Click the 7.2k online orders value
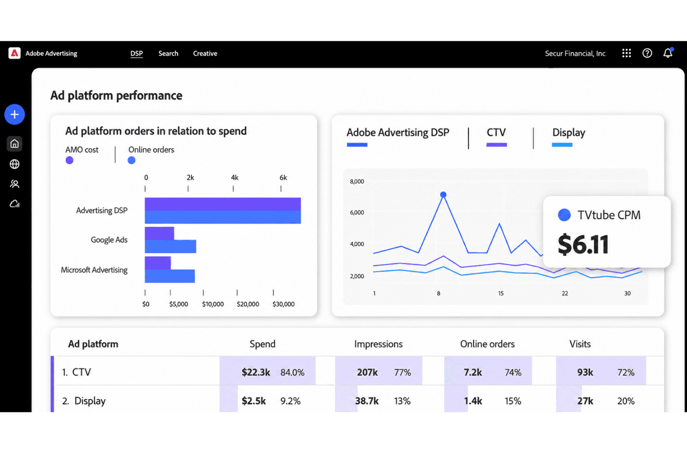This screenshot has width=687, height=458. (x=473, y=373)
